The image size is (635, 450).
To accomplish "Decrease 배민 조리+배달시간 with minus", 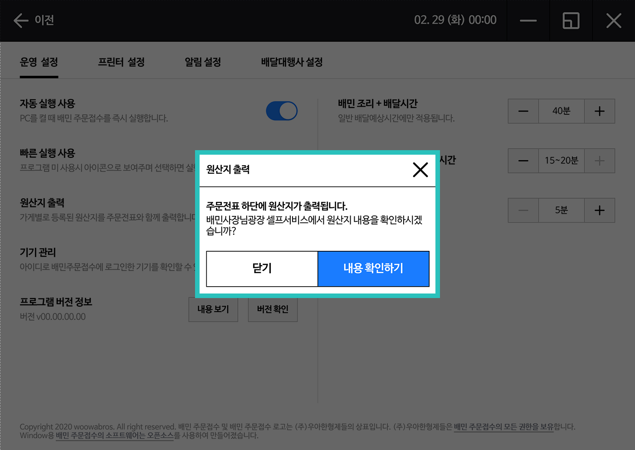I will pos(523,111).
